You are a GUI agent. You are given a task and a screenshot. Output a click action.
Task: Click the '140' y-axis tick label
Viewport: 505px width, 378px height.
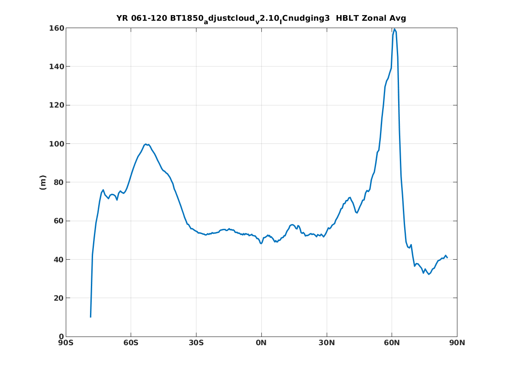click(56, 67)
